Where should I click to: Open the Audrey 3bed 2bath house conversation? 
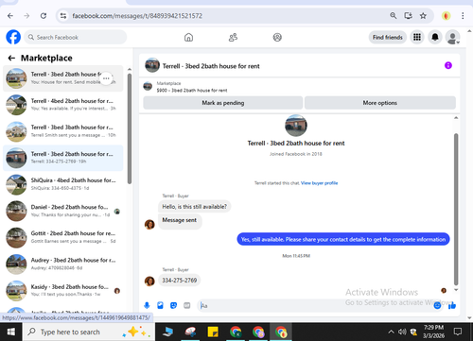[x=62, y=264]
